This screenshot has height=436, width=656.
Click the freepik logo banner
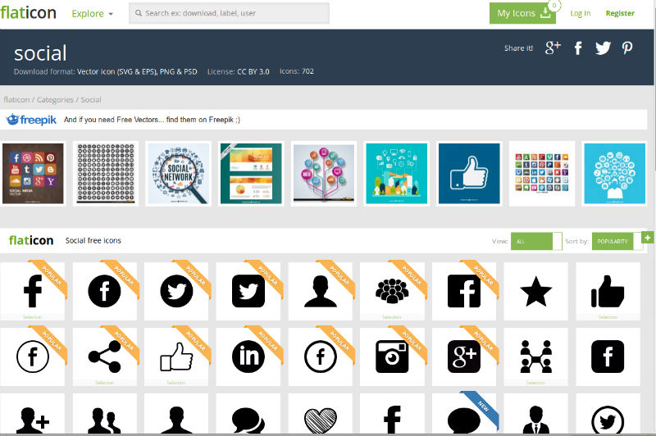[31, 120]
